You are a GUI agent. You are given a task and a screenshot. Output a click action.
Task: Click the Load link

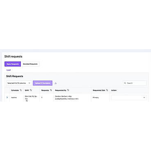click(x=9, y=70)
